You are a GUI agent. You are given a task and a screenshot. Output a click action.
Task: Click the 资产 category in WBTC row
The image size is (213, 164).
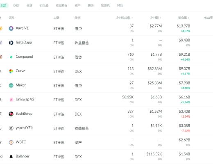point(78,143)
